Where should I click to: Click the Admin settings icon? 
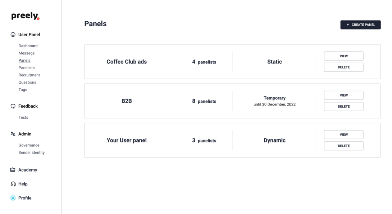[x=13, y=134]
